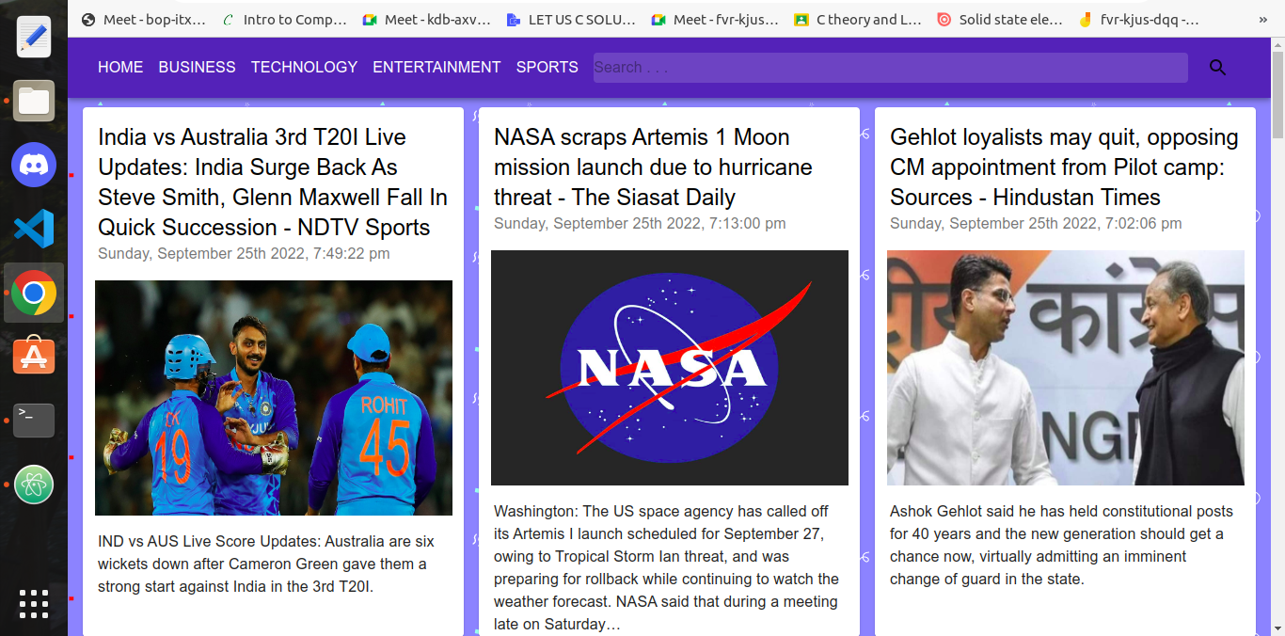Open 'Solid state ele...' bookmark
Screen dimensions: 1285x636
click(x=1000, y=19)
